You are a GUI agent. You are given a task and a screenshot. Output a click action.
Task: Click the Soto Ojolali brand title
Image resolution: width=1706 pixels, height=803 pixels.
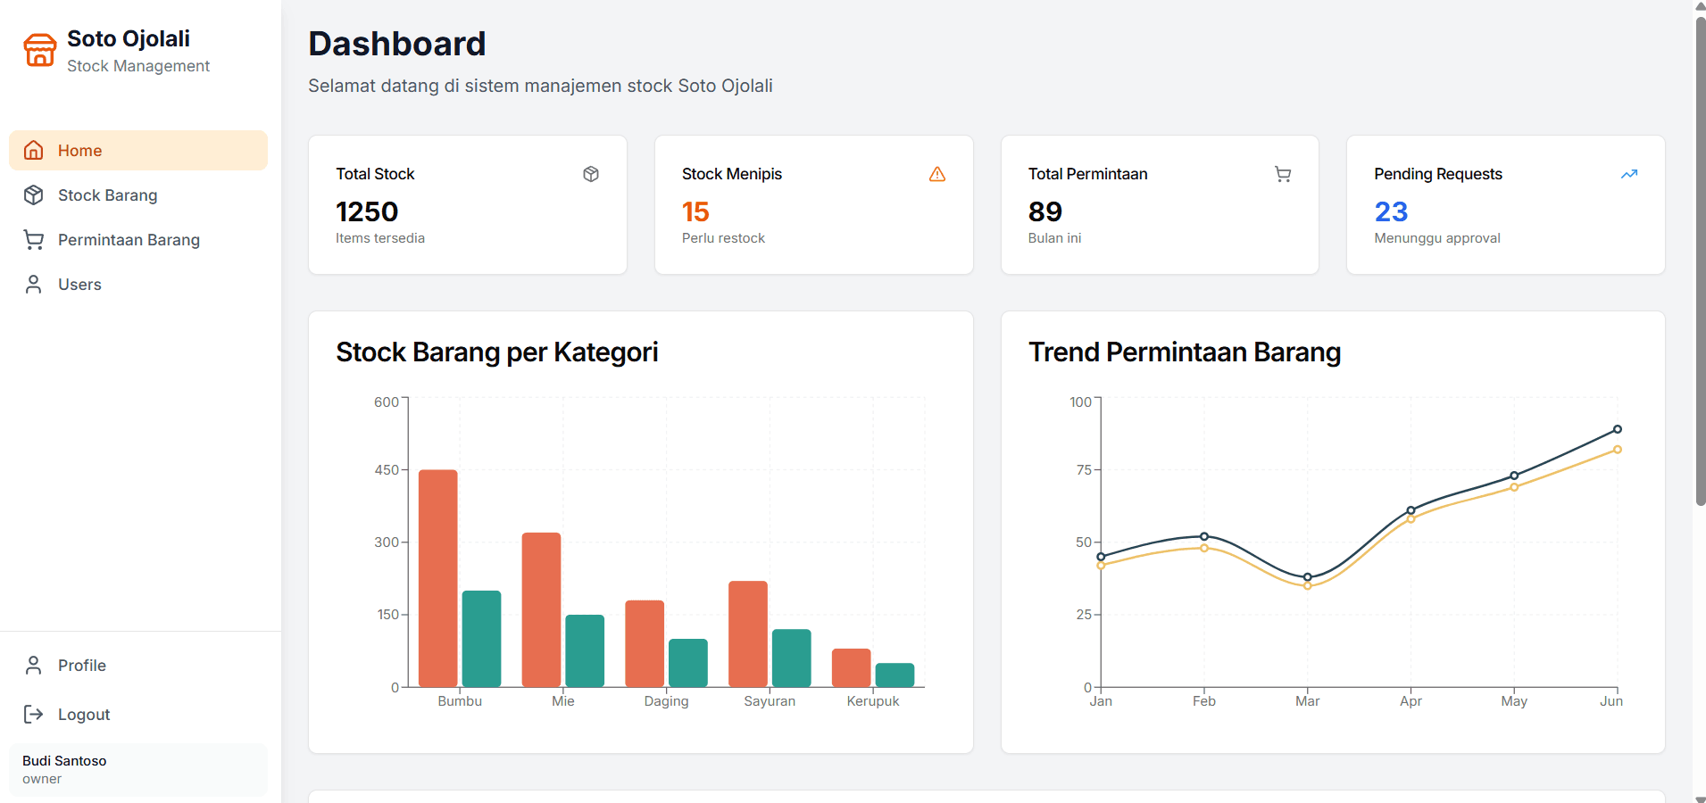(x=129, y=38)
